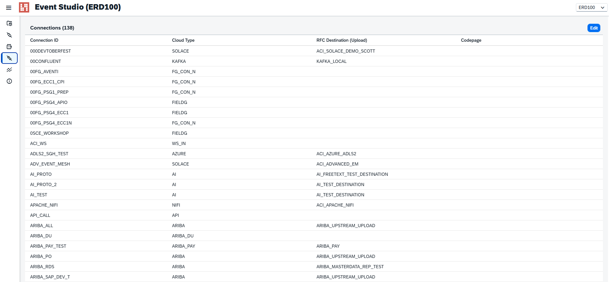This screenshot has height=282, width=609.
Task: Select the ARIBA_RDS connection ID
Action: point(42,267)
